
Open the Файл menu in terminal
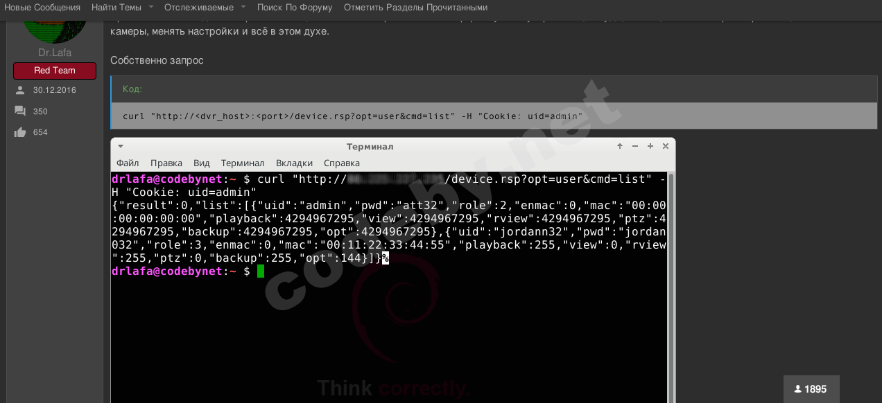click(x=128, y=163)
